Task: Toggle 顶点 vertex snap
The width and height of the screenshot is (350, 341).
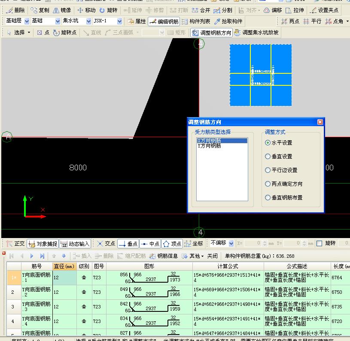Action: tap(172, 244)
